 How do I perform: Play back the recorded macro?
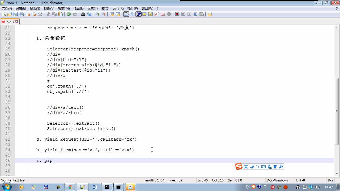189,14
